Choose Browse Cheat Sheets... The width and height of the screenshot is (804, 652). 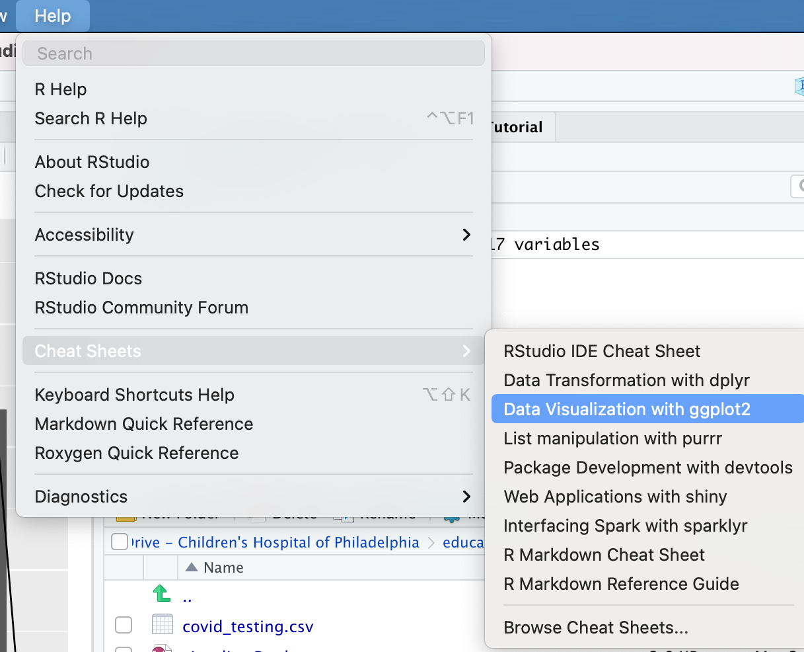pyautogui.click(x=596, y=628)
